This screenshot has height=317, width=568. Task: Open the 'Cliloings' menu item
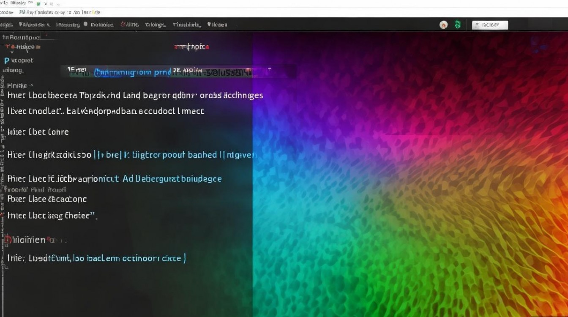coord(156,25)
